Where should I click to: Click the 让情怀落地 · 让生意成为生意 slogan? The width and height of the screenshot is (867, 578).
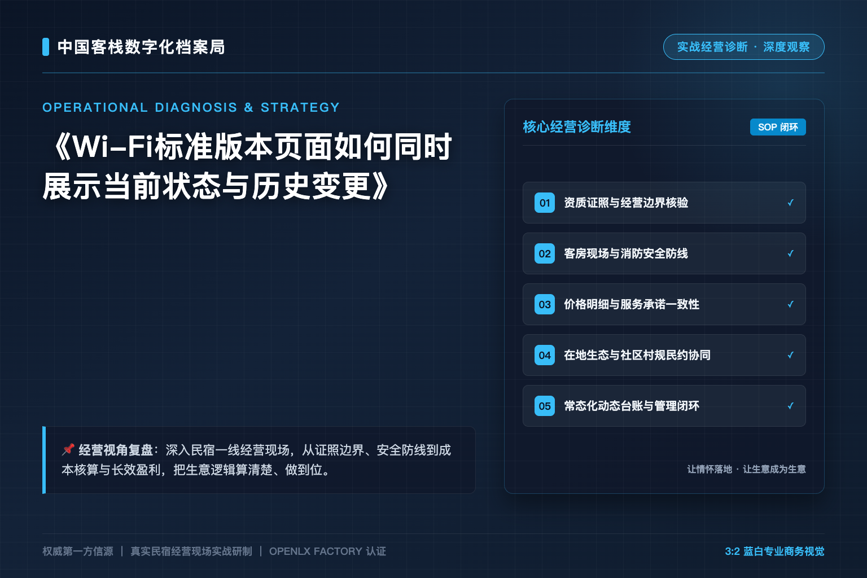[x=746, y=469]
